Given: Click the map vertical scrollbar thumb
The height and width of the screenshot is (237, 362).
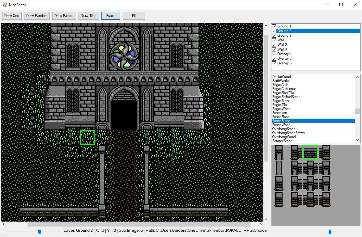Looking at the screenshot, I should coord(266,98).
